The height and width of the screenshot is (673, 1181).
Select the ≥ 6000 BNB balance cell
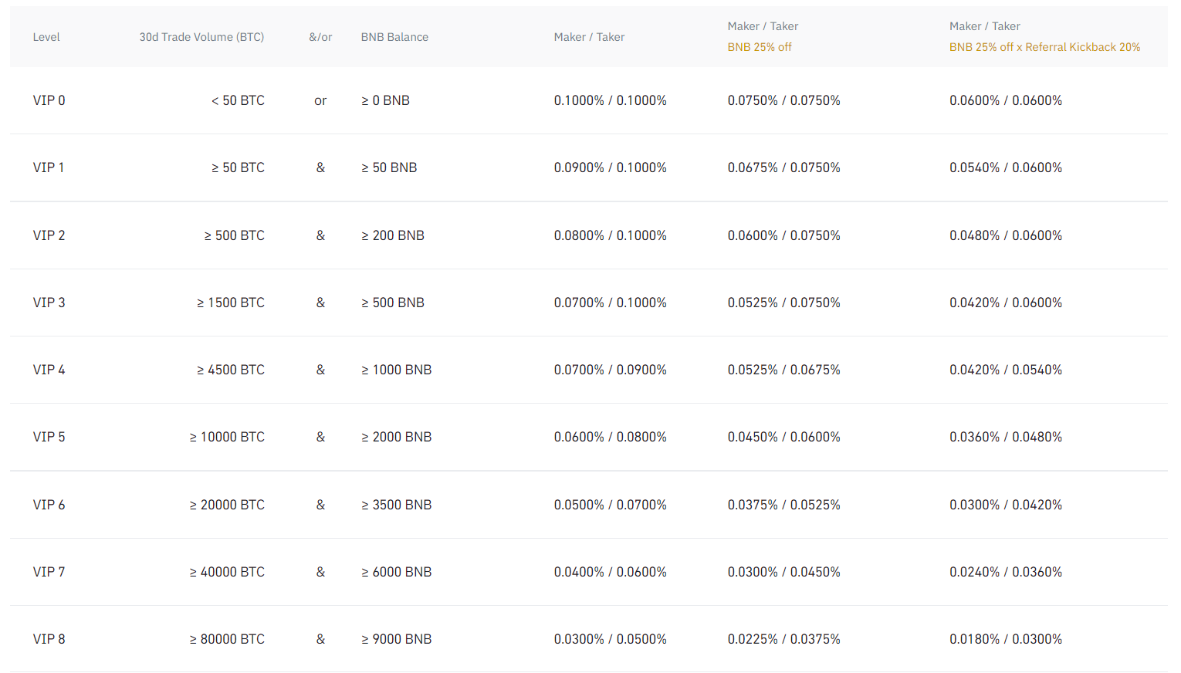click(x=396, y=572)
